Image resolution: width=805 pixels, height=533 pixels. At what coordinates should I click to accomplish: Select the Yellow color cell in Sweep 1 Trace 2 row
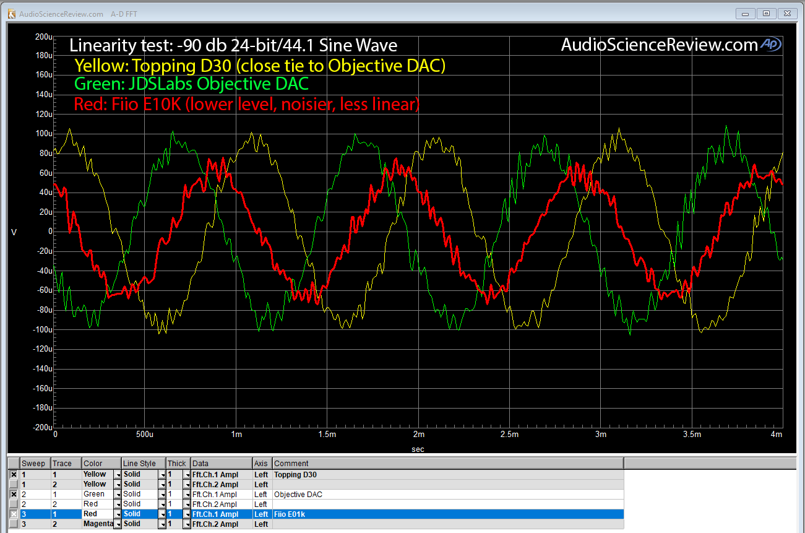[98, 484]
